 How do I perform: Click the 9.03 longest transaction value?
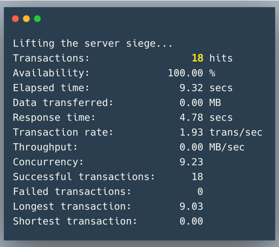click(191, 206)
